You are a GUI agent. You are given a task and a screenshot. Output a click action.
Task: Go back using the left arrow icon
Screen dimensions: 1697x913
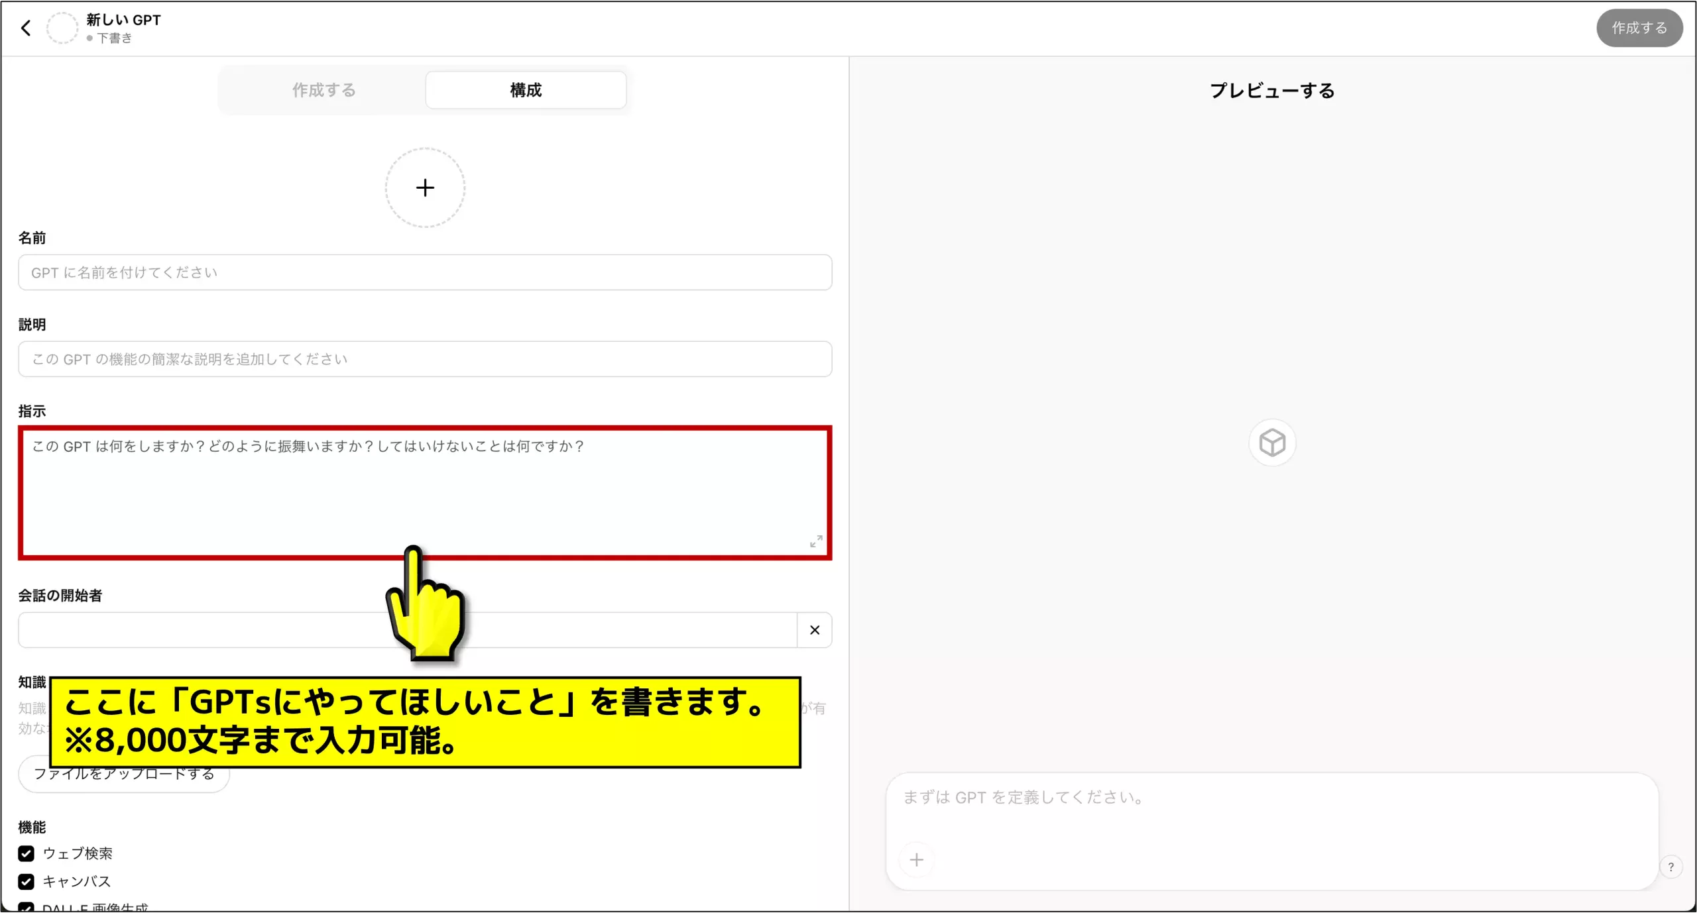pyautogui.click(x=26, y=28)
